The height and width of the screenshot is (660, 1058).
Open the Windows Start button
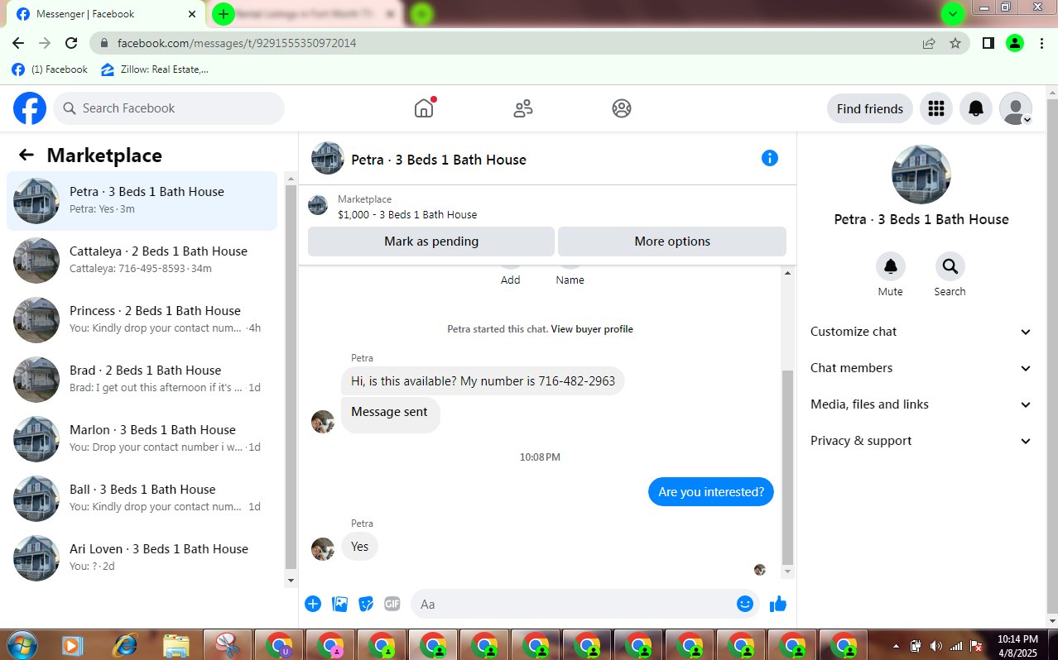22,645
